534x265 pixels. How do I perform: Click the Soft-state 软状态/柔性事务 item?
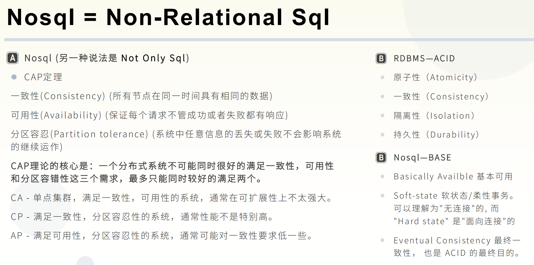click(454, 208)
